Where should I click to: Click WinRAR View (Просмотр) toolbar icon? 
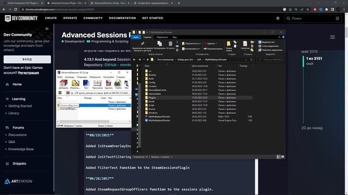tap(97, 84)
